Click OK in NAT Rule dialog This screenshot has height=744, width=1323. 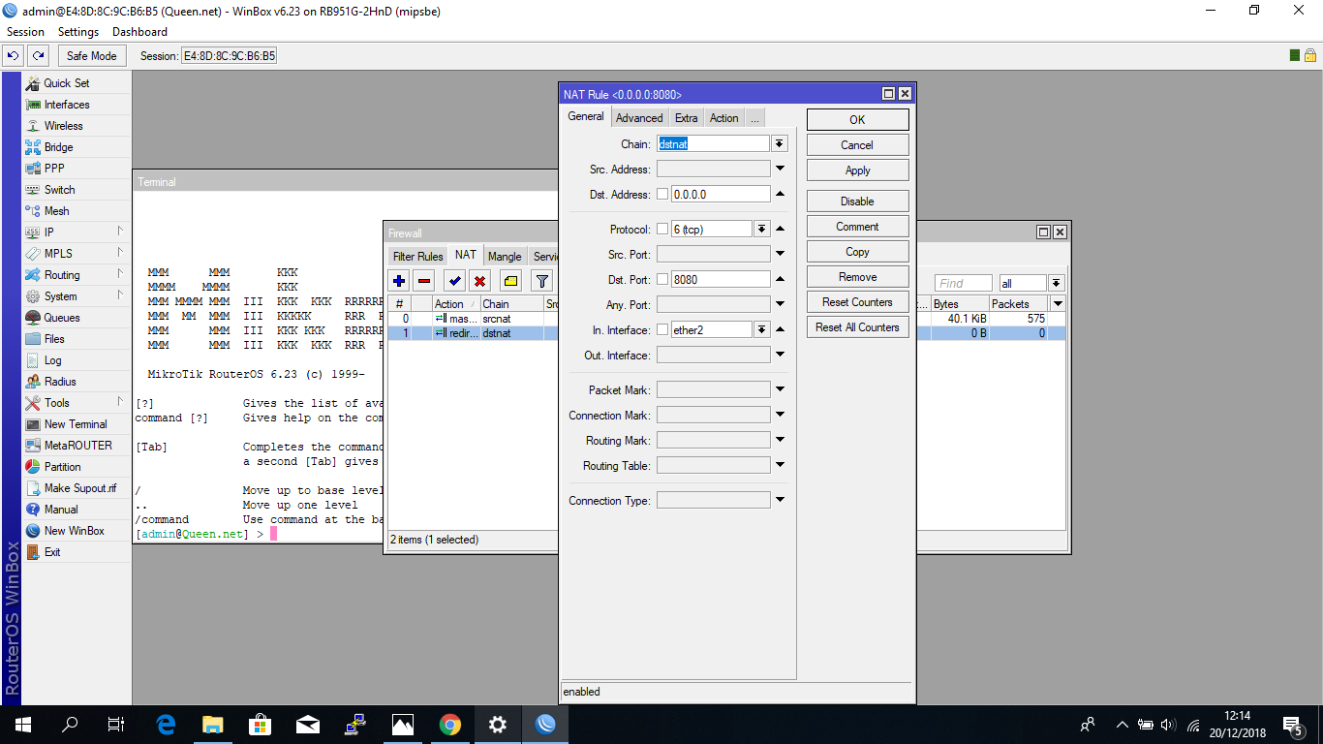[x=857, y=120]
